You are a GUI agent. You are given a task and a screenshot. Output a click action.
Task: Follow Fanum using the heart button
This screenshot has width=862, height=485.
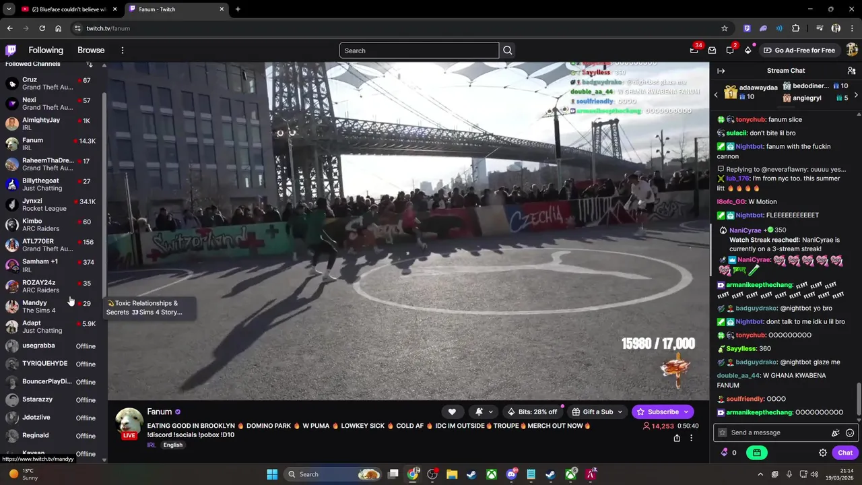(452, 412)
